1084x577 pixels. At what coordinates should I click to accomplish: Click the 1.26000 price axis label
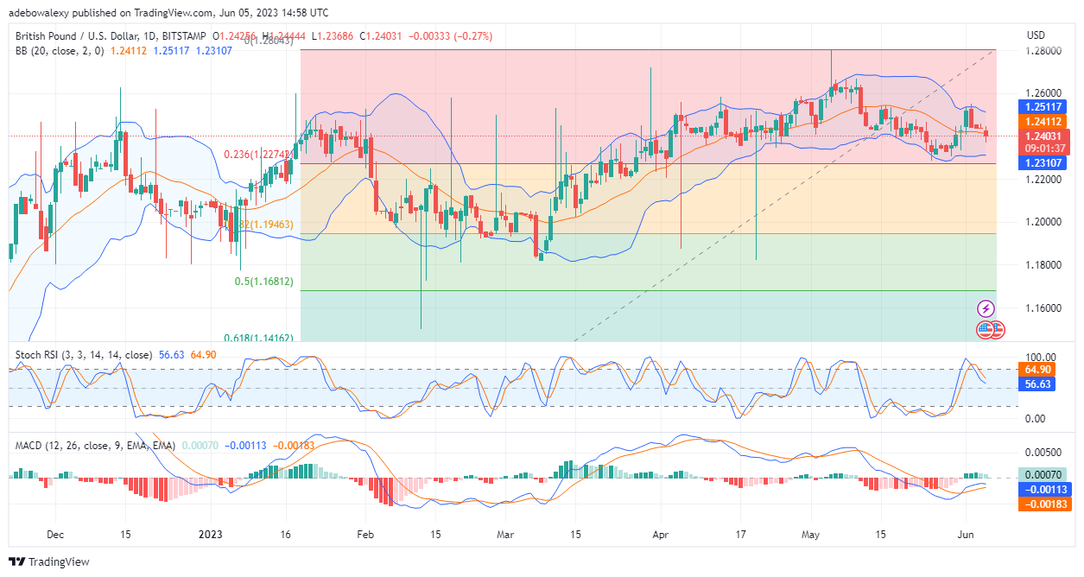[x=1043, y=93]
